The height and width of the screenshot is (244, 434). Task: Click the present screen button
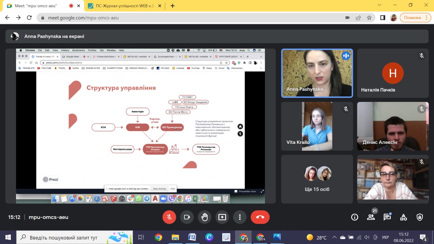222,217
